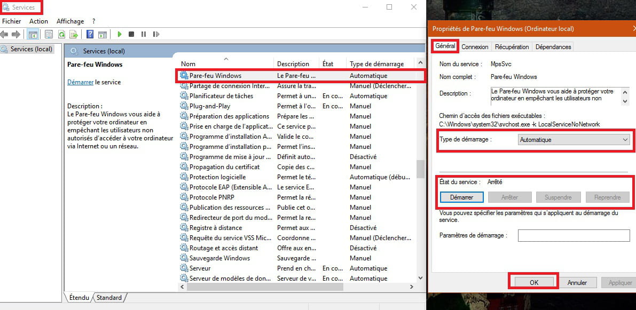Click the gear icon beside Redirecteur de port
Viewport: 636px width, 310px height.
click(x=184, y=218)
